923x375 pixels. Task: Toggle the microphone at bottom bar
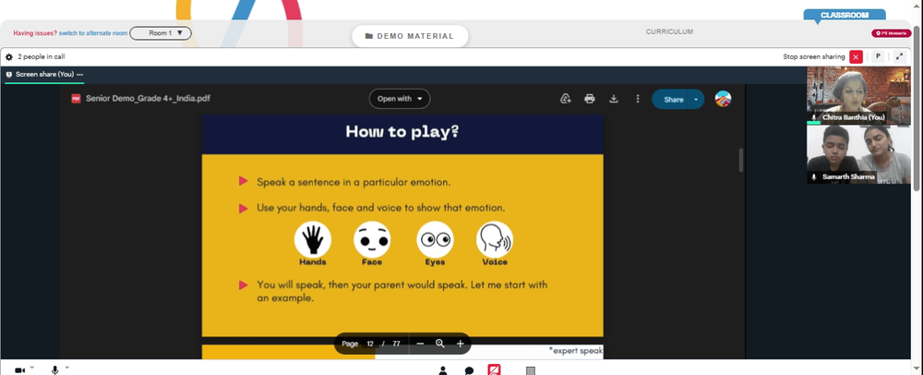[54, 370]
